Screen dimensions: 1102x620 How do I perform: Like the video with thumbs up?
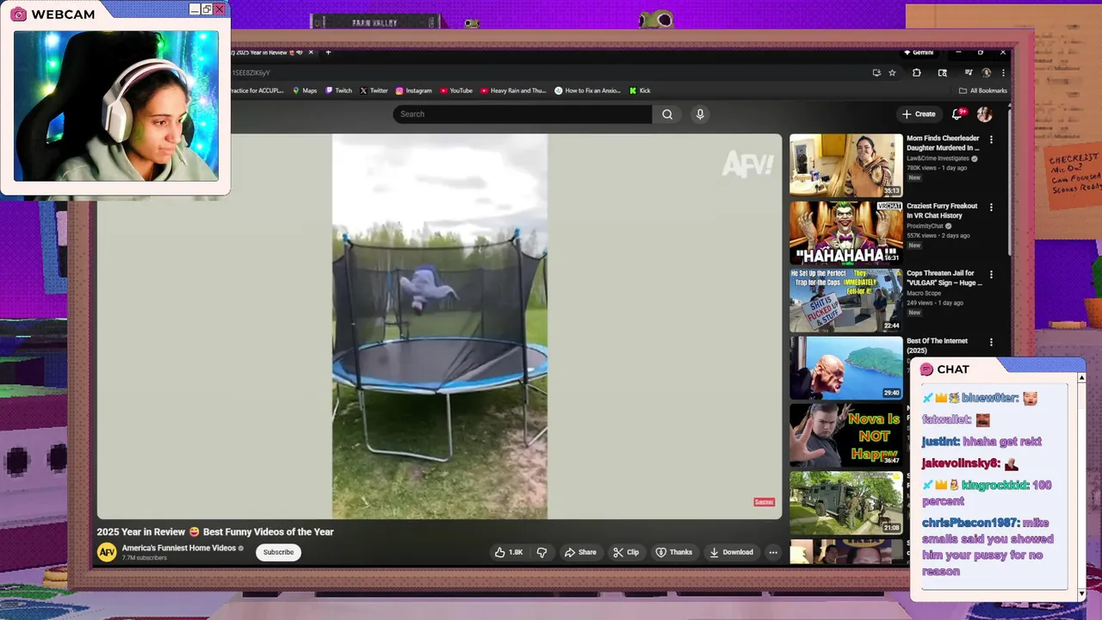click(510, 552)
